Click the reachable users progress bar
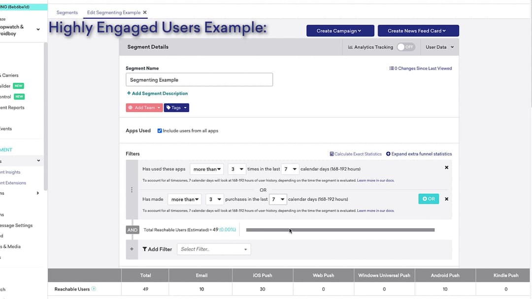Viewport: 532px width, 299px height. [340, 230]
